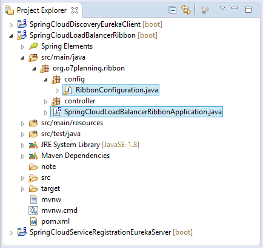Image resolution: width=263 pixels, height=248 pixels.
Task: Open the View Menu dropdown triangle
Action: click(222, 9)
